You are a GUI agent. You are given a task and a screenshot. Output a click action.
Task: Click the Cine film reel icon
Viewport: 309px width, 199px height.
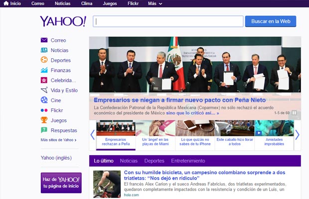(44, 100)
